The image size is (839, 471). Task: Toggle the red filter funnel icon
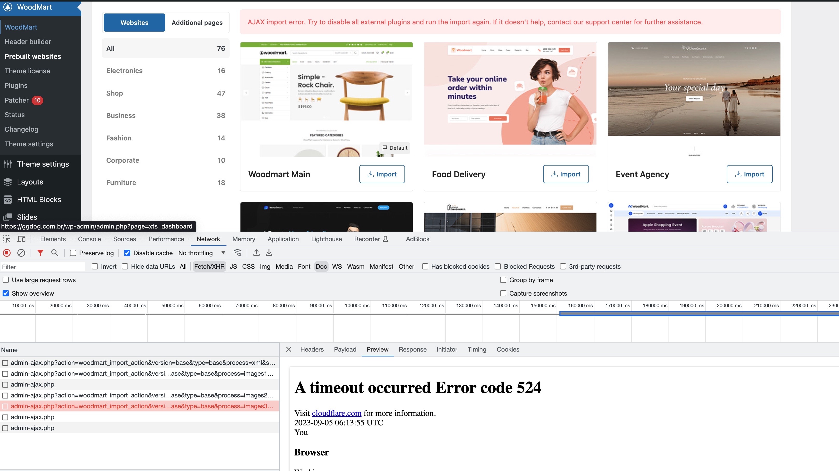click(40, 253)
